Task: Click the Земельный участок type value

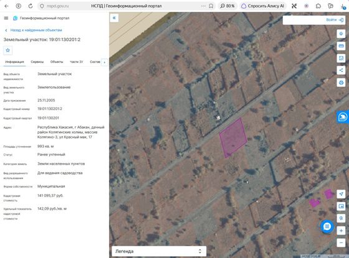Action: tap(55, 74)
